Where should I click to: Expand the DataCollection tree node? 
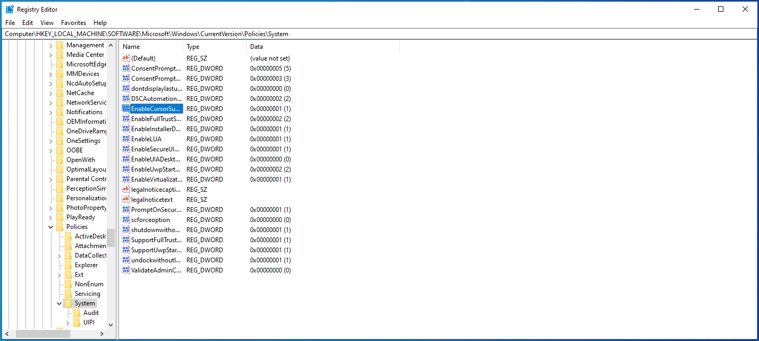[x=59, y=255]
